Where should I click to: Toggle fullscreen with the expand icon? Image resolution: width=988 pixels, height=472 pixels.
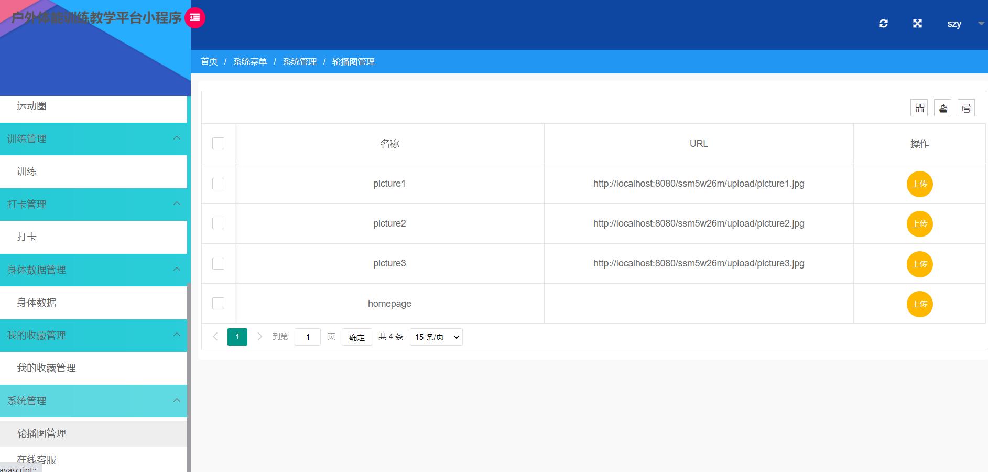point(917,24)
